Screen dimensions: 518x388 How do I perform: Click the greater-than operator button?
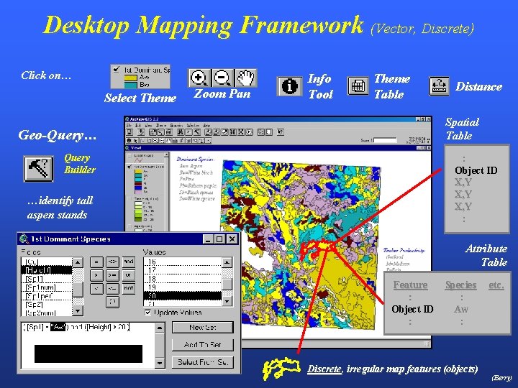pyautogui.click(x=96, y=275)
